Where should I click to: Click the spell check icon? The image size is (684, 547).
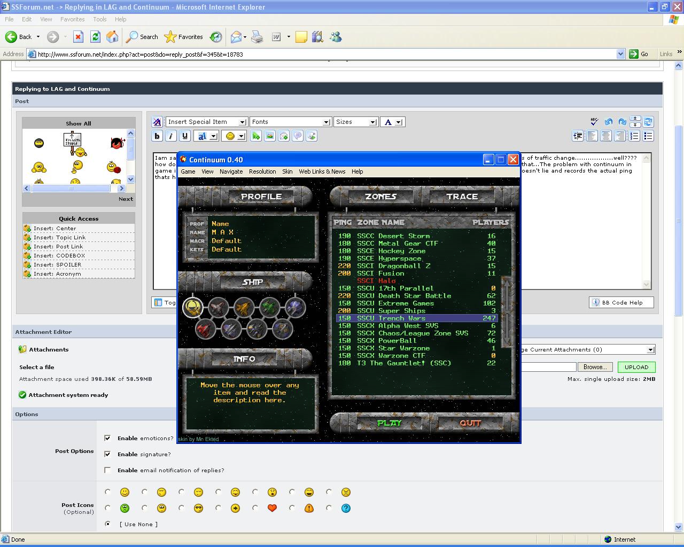point(594,122)
